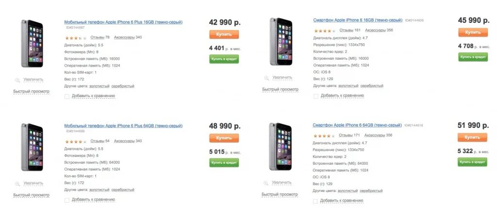Image resolution: width=497 pixels, height=208 pixels.
Task: Open quick view for iPhone 6 64GB
Action: pyautogui.click(x=280, y=194)
